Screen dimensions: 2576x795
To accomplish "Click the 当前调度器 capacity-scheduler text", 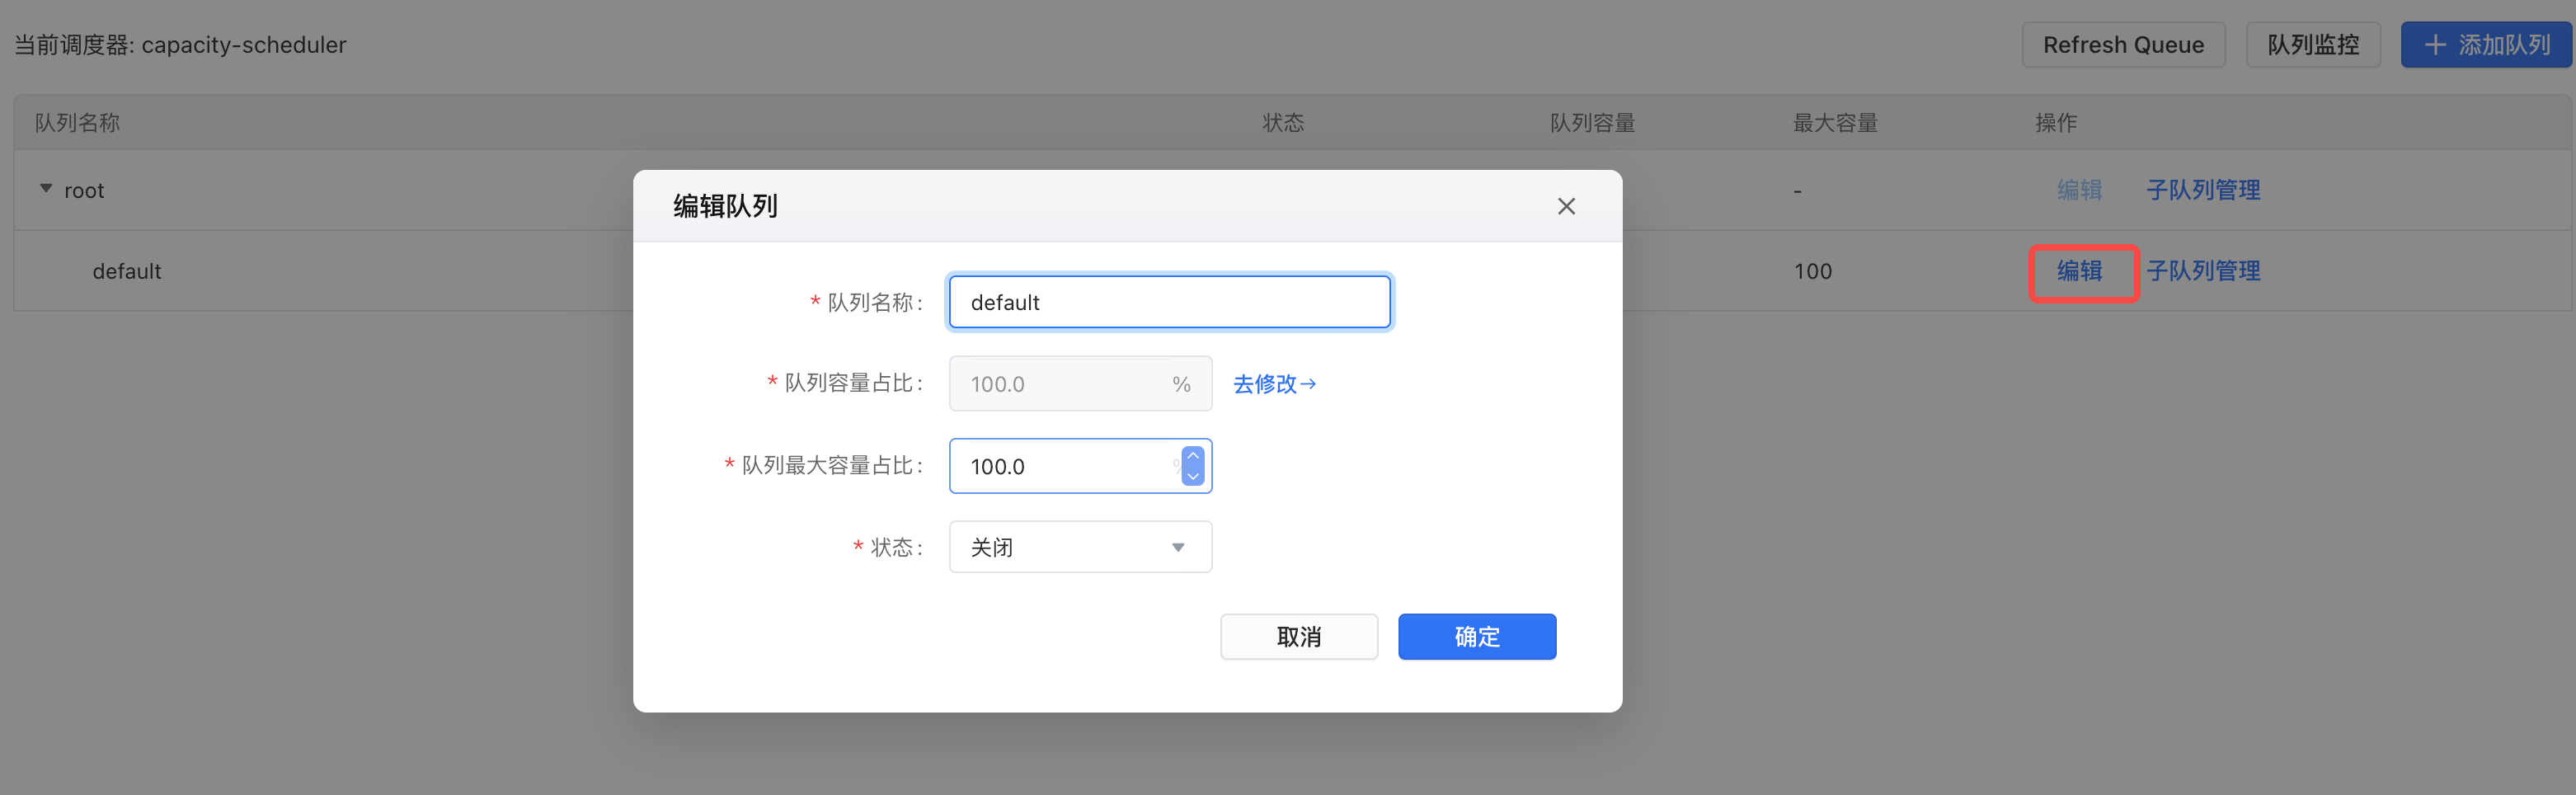I will click(180, 45).
